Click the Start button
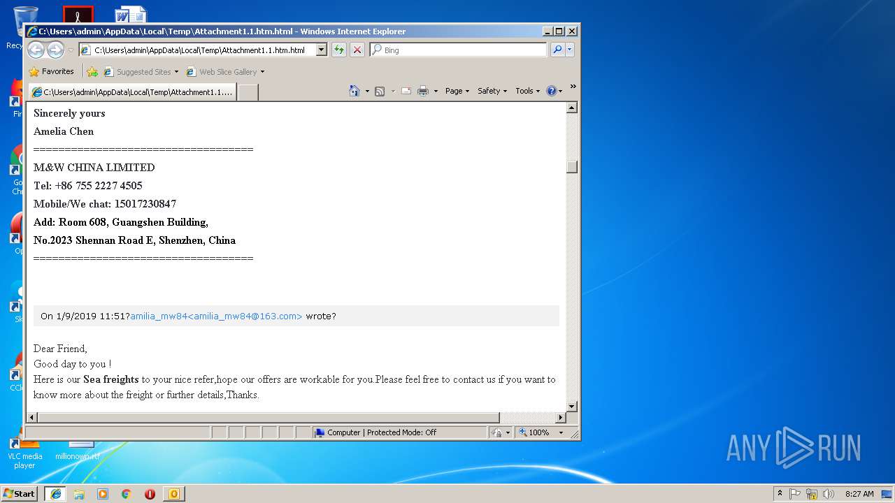 tap(20, 494)
